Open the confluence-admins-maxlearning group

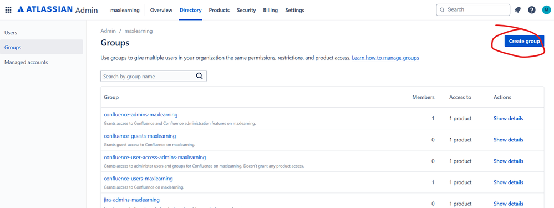coord(141,114)
